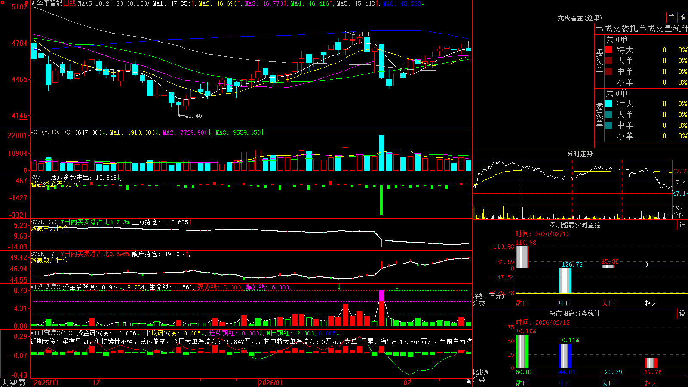Click the 大智慧 logo at bottom left

tap(13, 382)
